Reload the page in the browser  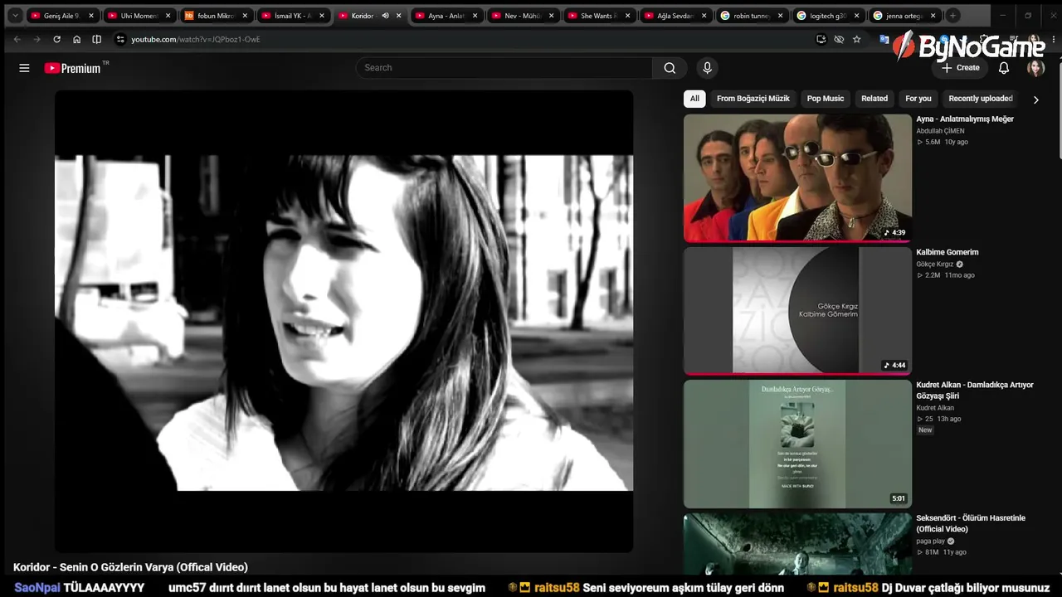click(56, 39)
